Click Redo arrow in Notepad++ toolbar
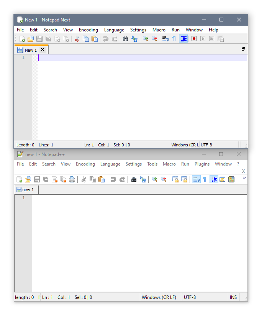Viewport: 267px width, 320px height. pyautogui.click(x=122, y=179)
